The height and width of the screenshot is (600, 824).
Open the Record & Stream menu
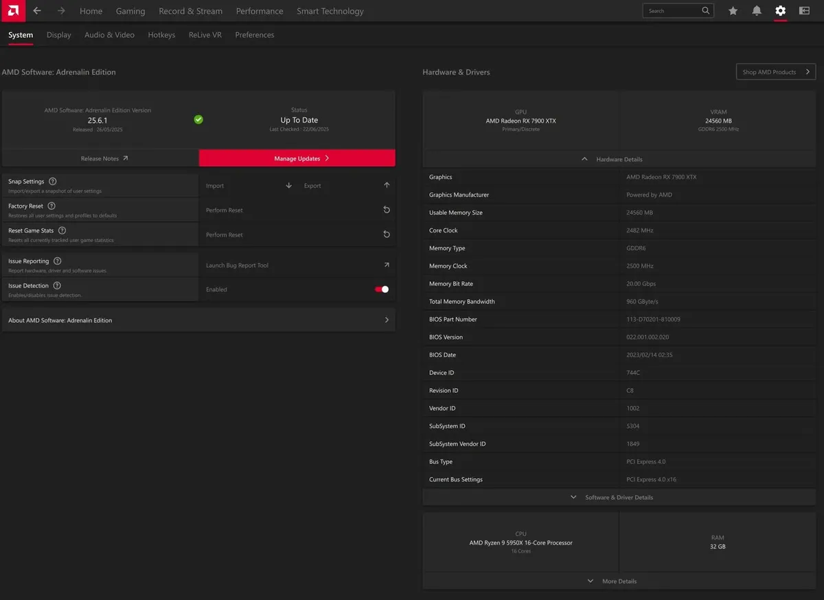[x=190, y=11]
